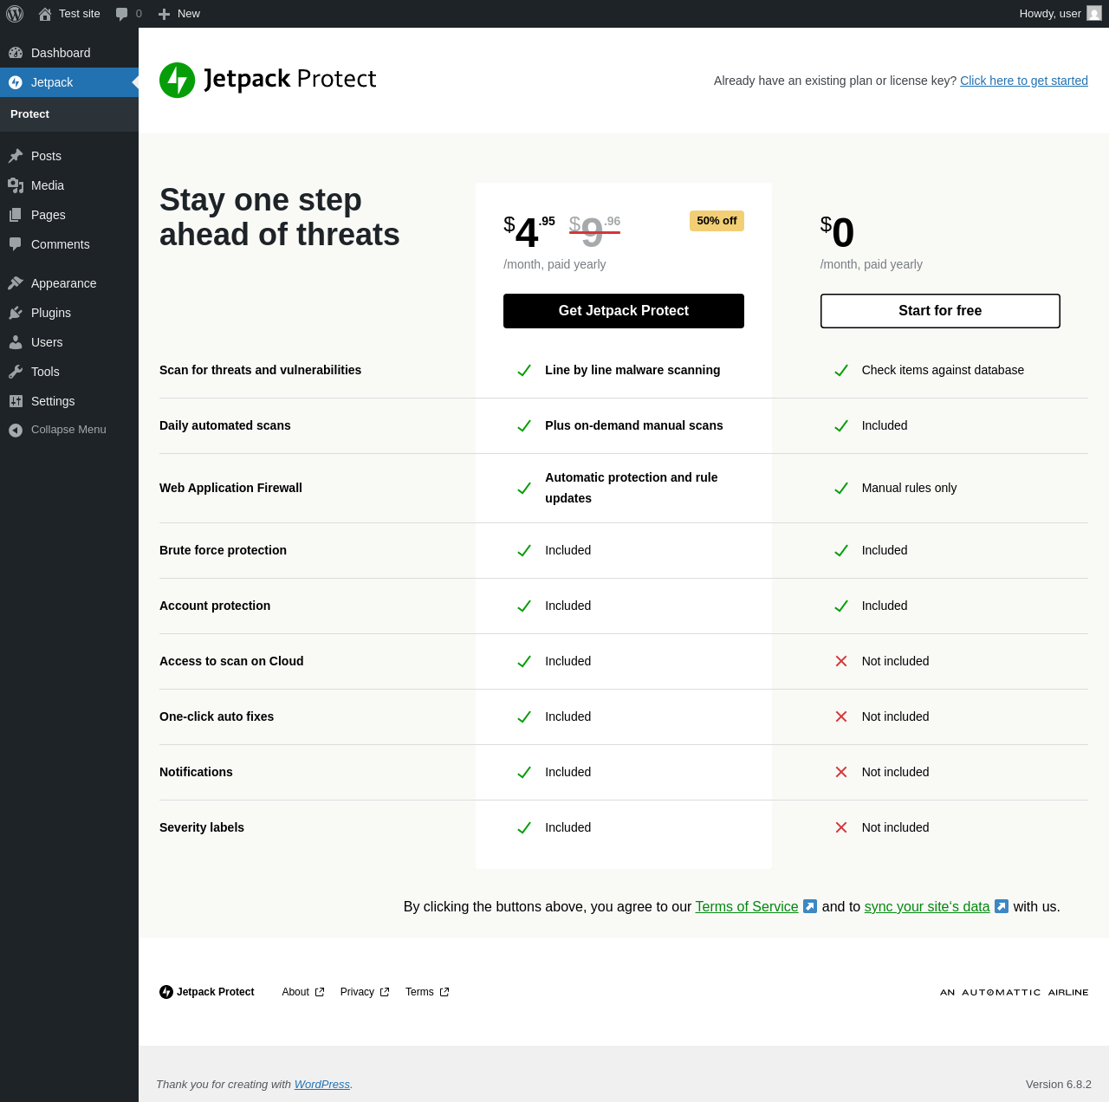The image size is (1109, 1102).
Task: Go to Plugins in sidebar
Action: pos(69,313)
